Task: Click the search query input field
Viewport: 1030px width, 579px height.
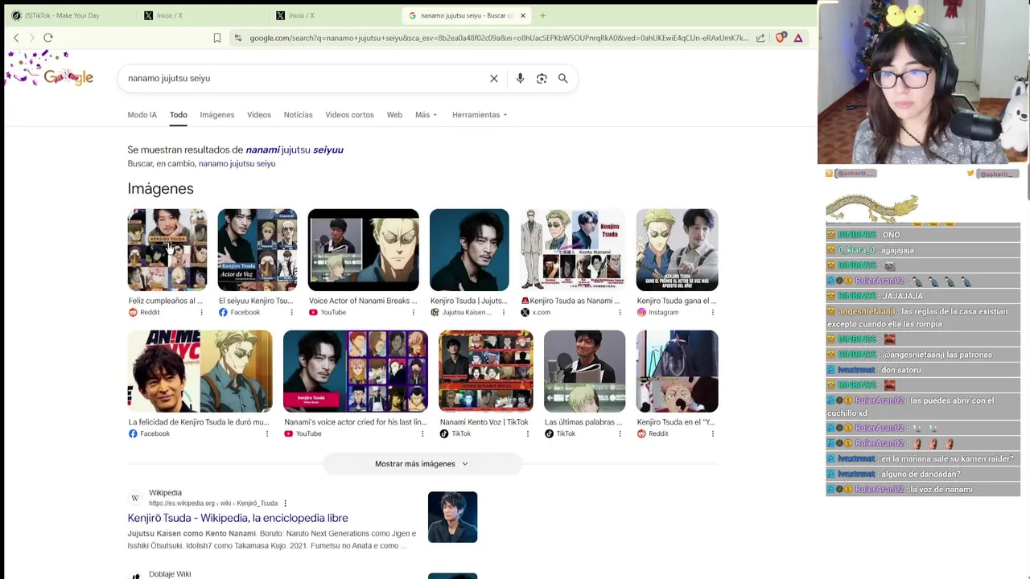Action: tap(306, 78)
